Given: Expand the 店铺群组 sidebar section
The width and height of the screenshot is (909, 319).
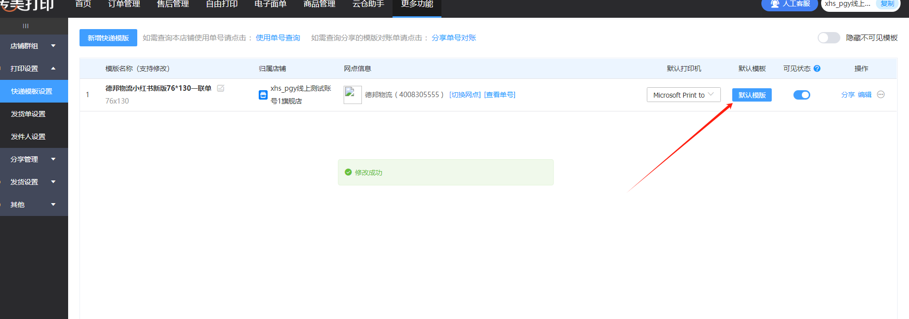Looking at the screenshot, I should 34,46.
